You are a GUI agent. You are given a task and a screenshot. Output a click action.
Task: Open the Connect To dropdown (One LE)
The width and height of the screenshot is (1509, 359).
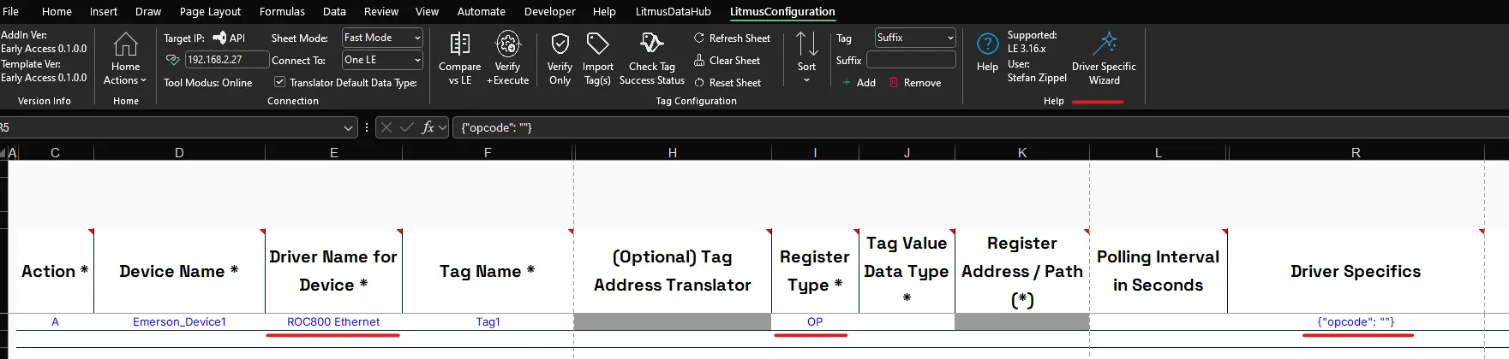pyautogui.click(x=382, y=60)
